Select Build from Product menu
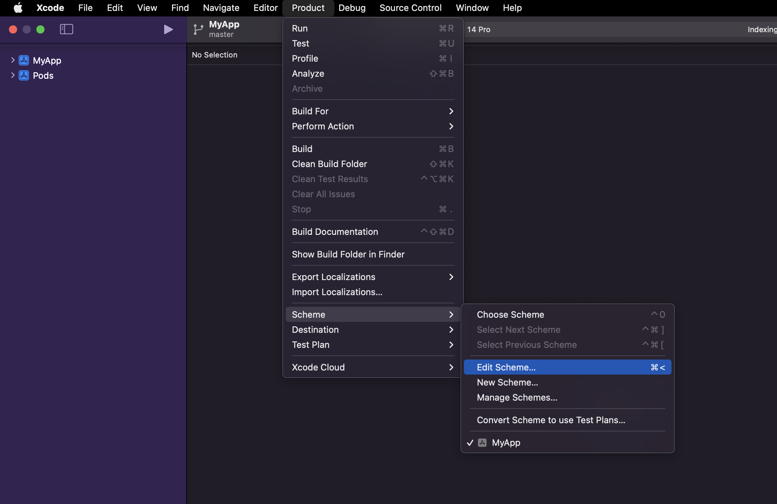The width and height of the screenshot is (777, 504). tap(373, 149)
